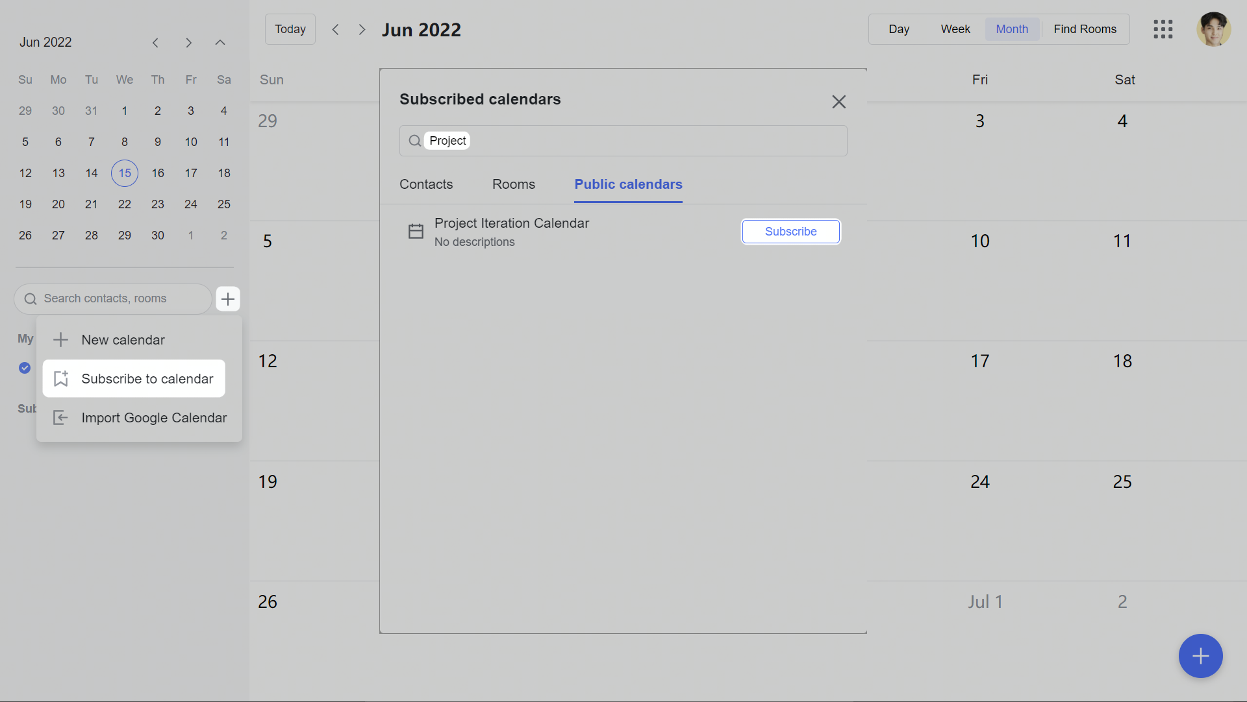Go to next month in main calendar

point(362,30)
